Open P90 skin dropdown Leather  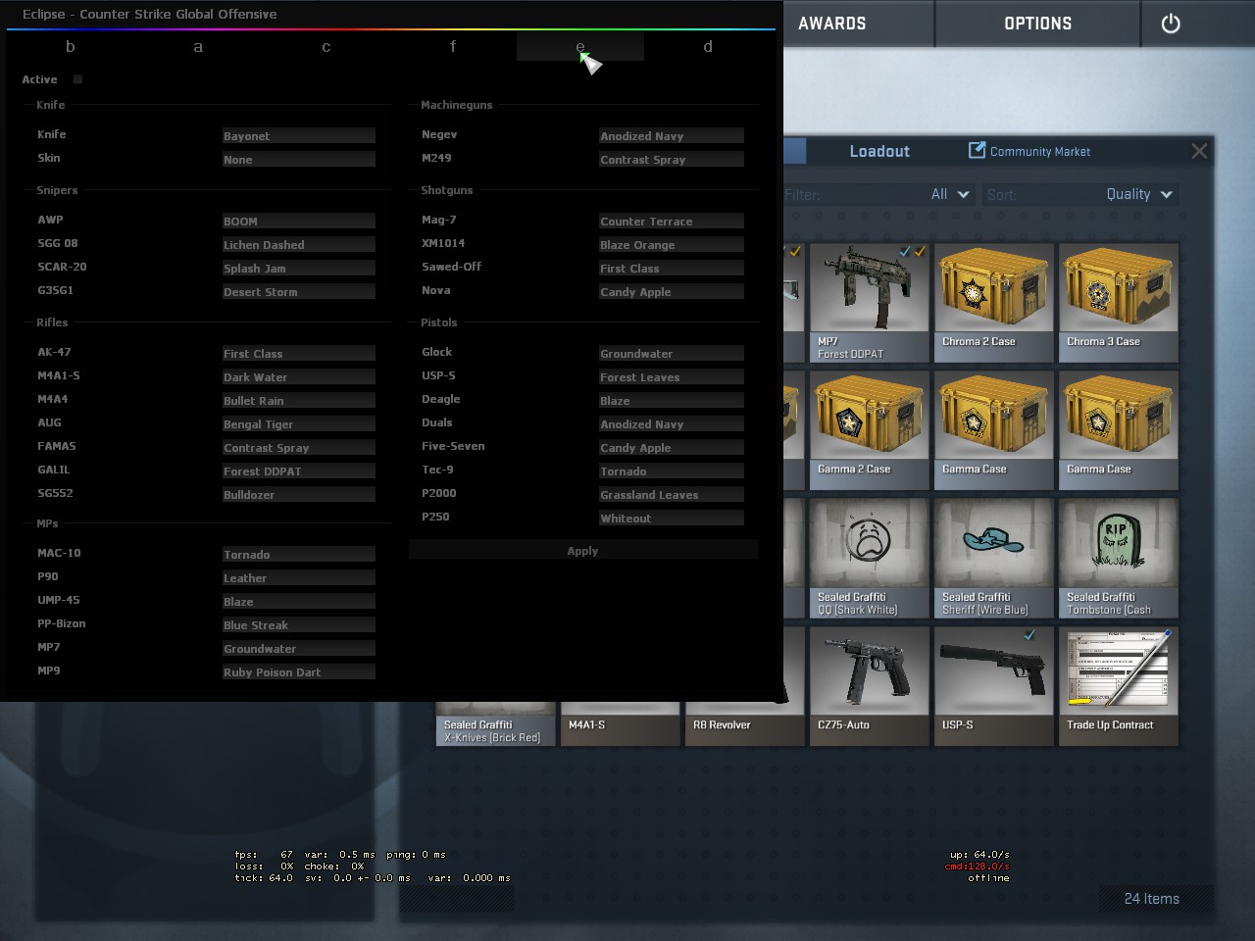299,577
